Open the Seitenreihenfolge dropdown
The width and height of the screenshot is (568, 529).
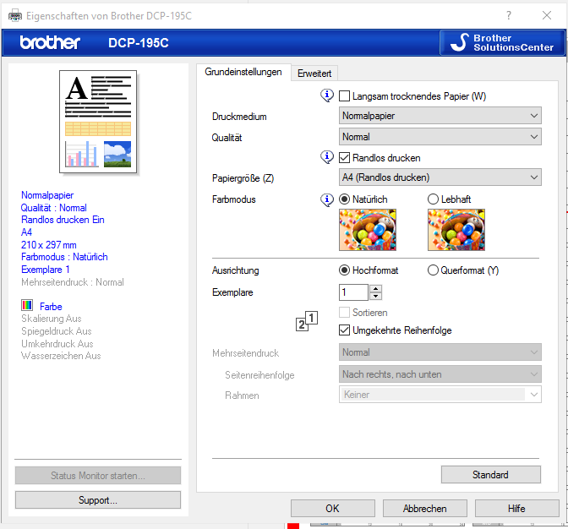pos(440,374)
